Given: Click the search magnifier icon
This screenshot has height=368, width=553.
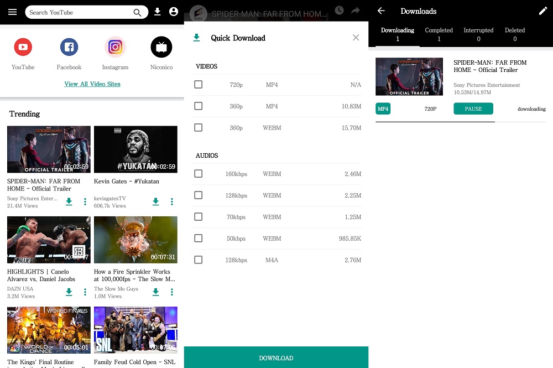Looking at the screenshot, I should click(137, 13).
